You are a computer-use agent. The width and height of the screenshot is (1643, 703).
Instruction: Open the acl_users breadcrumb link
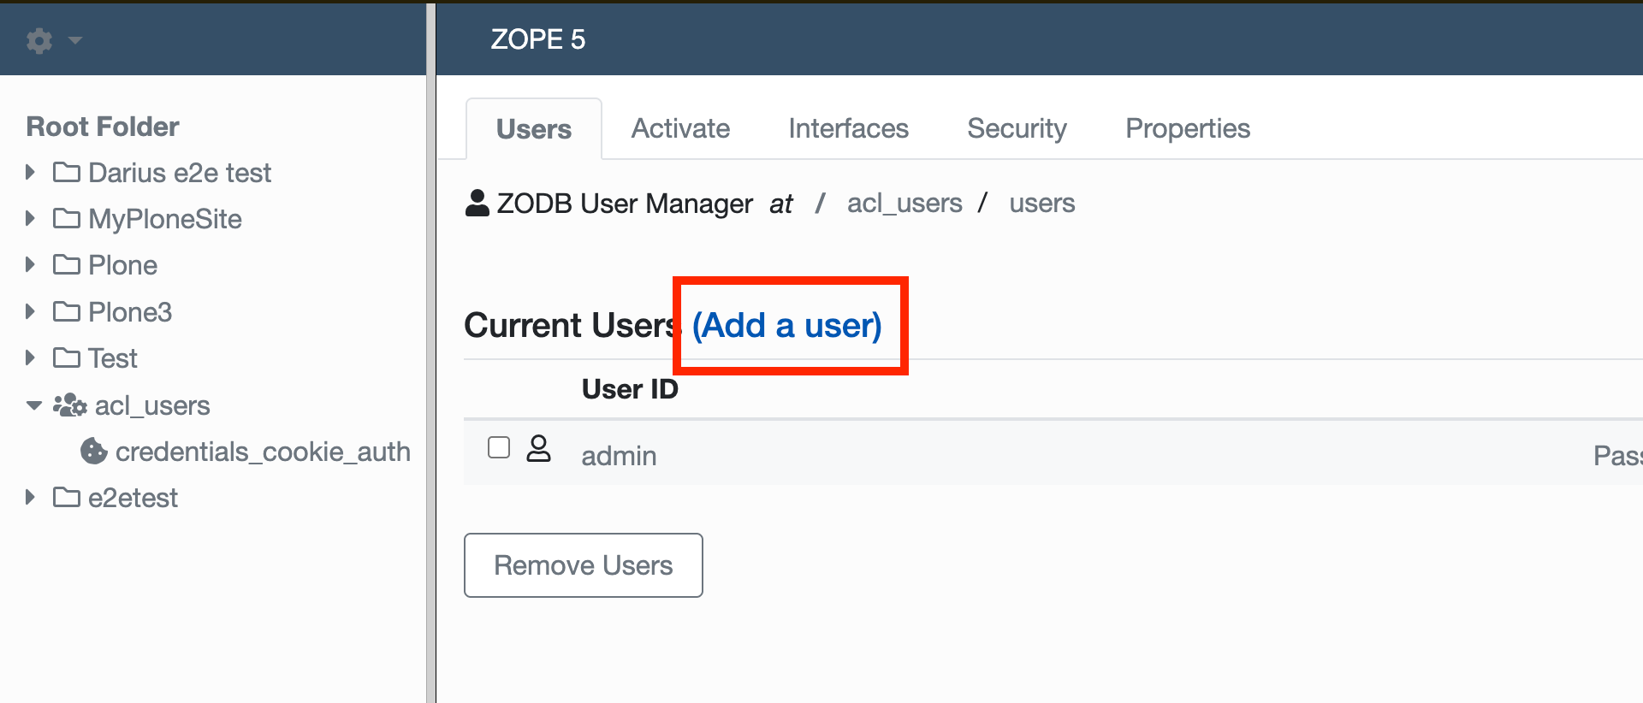pos(905,204)
